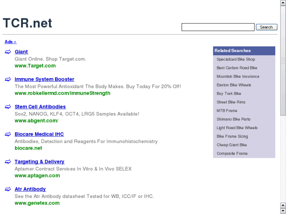Open the Atr Antibody link

click(30, 189)
